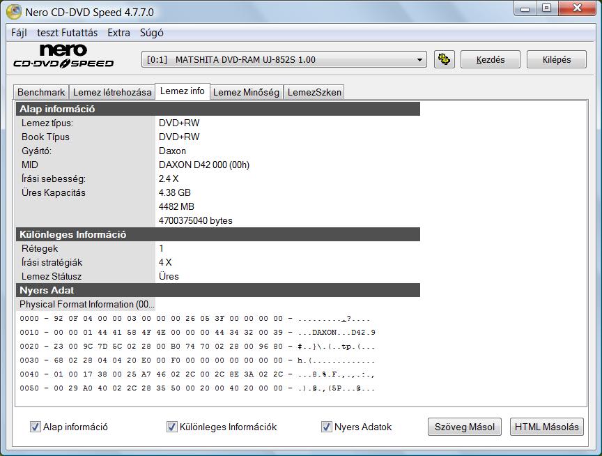Click the capacity value 4.38 GB
The image size is (602, 456).
point(175,192)
